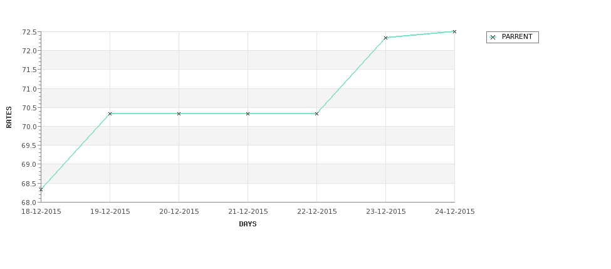Image resolution: width=611 pixels, height=269 pixels.
Task: Select the final data marker at 24-12-2015
Action: pyautogui.click(x=454, y=31)
